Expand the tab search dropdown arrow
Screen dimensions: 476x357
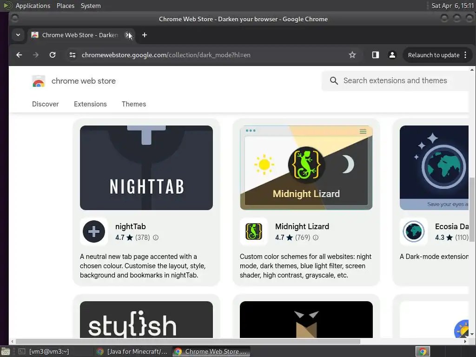click(x=18, y=35)
